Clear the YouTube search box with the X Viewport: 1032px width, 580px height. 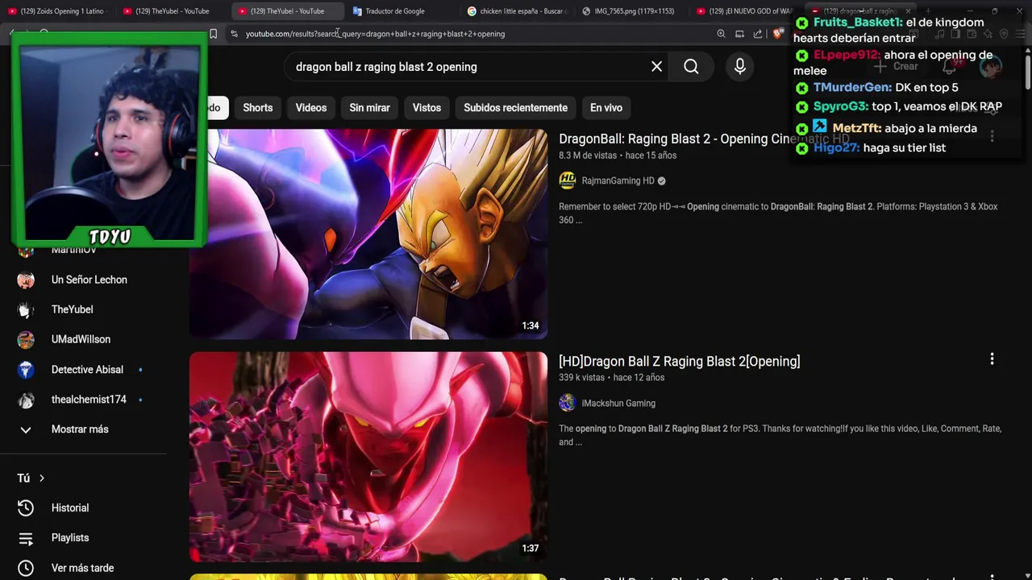[x=656, y=67]
